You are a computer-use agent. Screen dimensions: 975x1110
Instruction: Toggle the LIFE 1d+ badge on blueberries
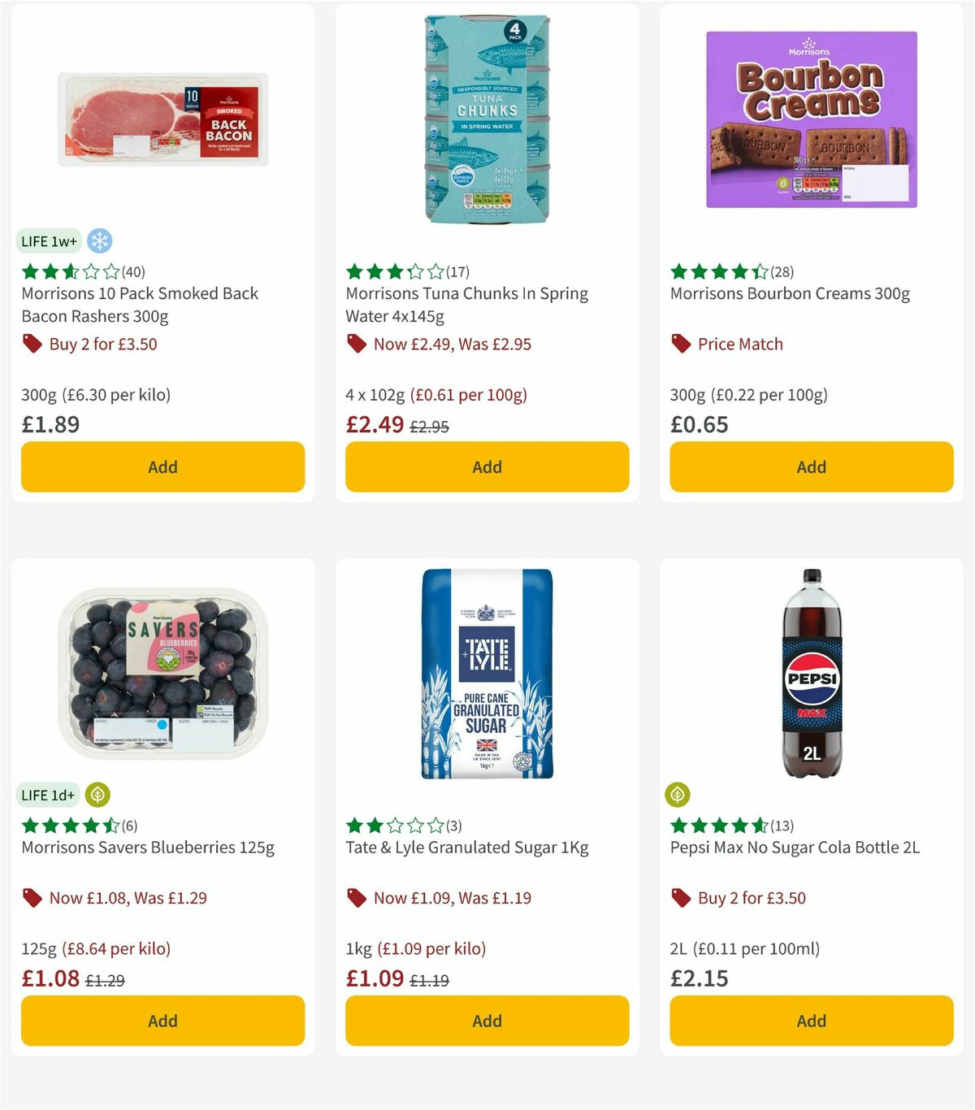coord(47,795)
